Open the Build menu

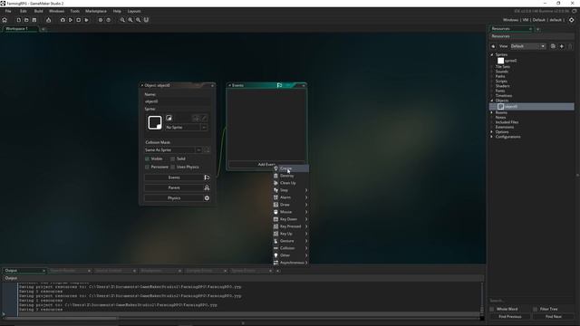point(38,11)
